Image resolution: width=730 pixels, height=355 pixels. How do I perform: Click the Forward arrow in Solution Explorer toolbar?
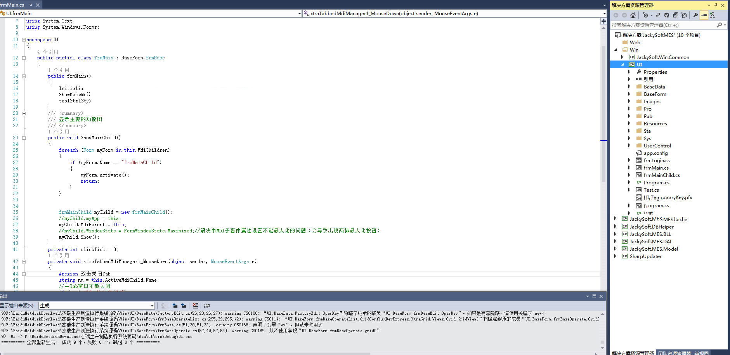click(x=624, y=15)
